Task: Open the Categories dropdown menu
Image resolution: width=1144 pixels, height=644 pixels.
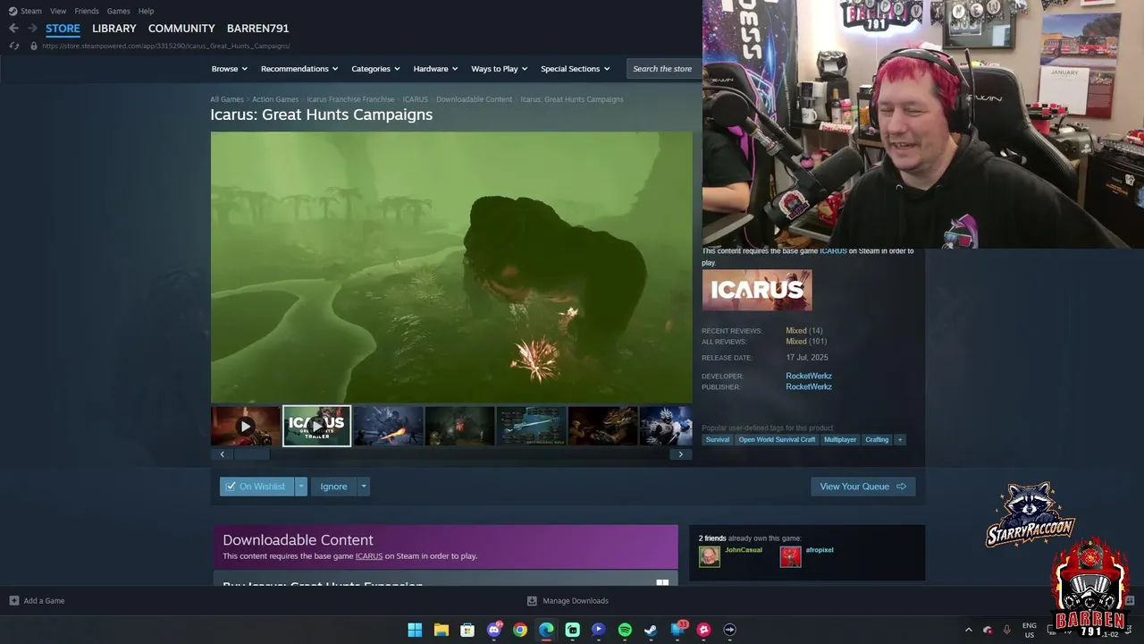Action: [x=375, y=69]
